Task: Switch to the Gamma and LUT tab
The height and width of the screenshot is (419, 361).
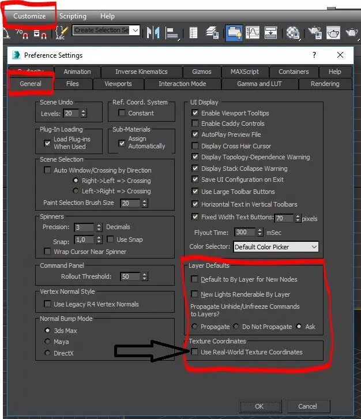Action: pyautogui.click(x=260, y=84)
